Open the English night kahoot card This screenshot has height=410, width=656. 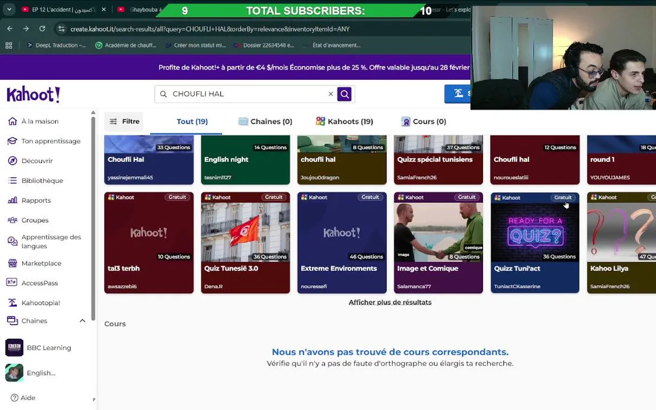pos(245,159)
